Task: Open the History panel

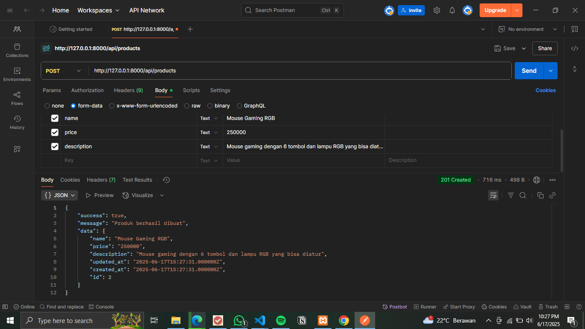Action: 17,123
